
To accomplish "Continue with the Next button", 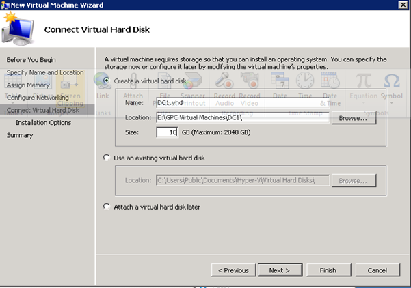I will tap(280, 270).
